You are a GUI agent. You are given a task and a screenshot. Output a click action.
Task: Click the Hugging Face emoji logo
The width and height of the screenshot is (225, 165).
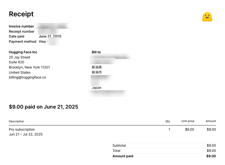pyautogui.click(x=207, y=17)
